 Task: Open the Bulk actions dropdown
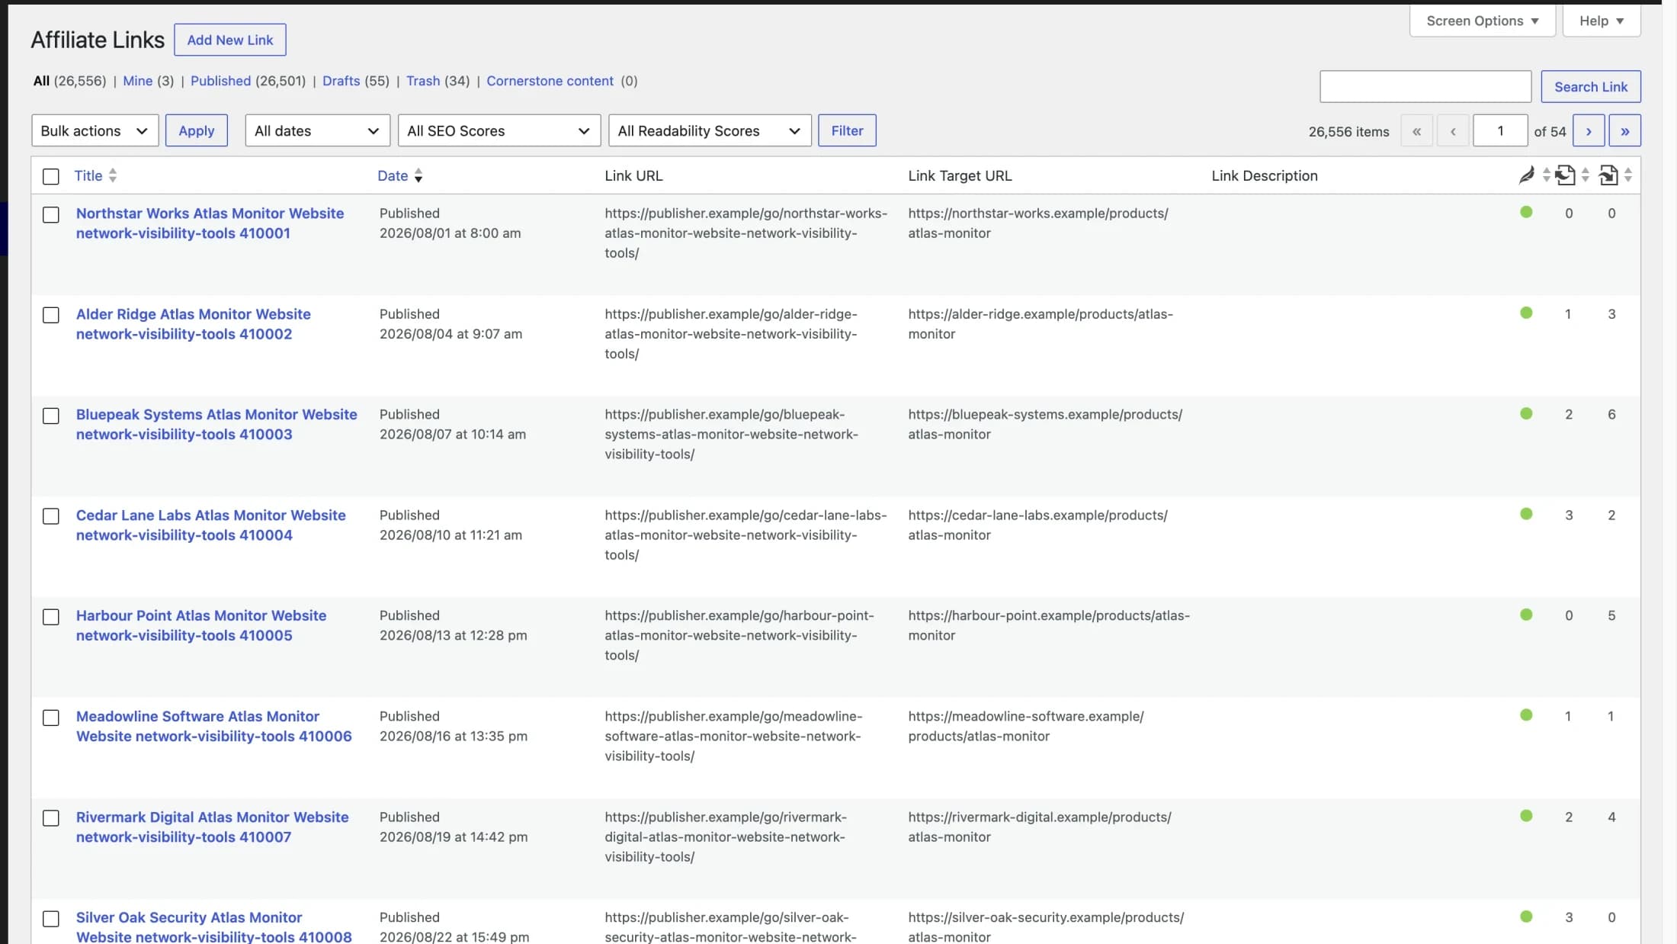[x=95, y=130]
